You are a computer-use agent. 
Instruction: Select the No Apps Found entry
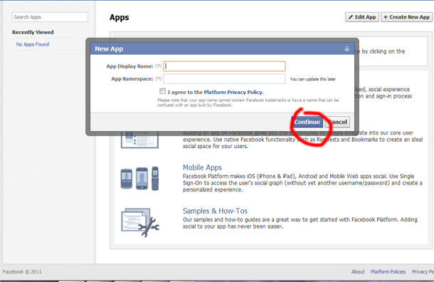pyautogui.click(x=33, y=44)
